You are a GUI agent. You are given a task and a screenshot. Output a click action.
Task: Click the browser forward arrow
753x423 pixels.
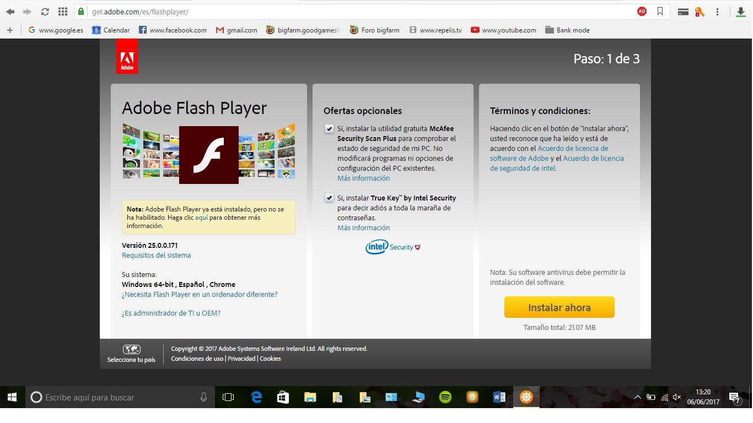[27, 12]
